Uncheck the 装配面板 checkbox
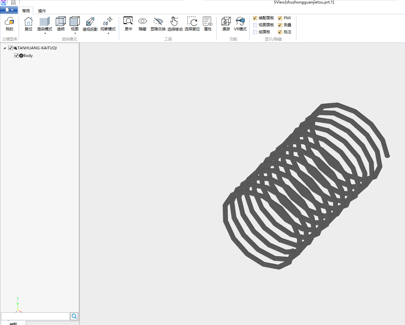The height and width of the screenshot is (325, 405). (x=255, y=18)
